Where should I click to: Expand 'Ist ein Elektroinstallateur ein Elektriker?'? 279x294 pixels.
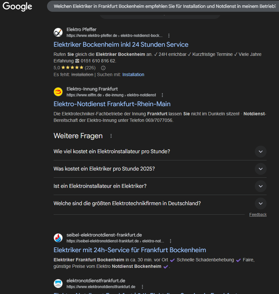click(x=260, y=186)
